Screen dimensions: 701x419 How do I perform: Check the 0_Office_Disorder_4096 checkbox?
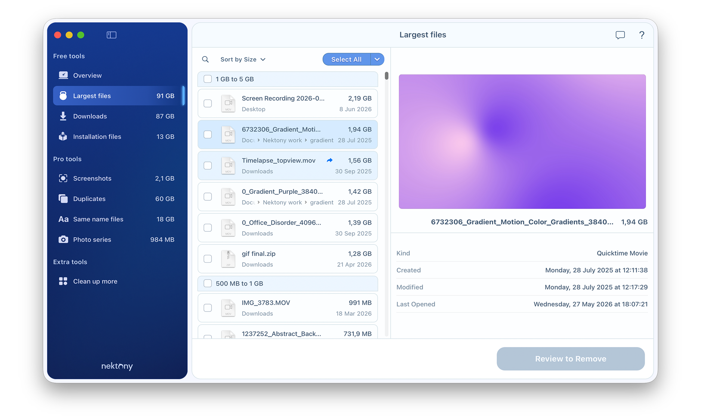coord(207,228)
